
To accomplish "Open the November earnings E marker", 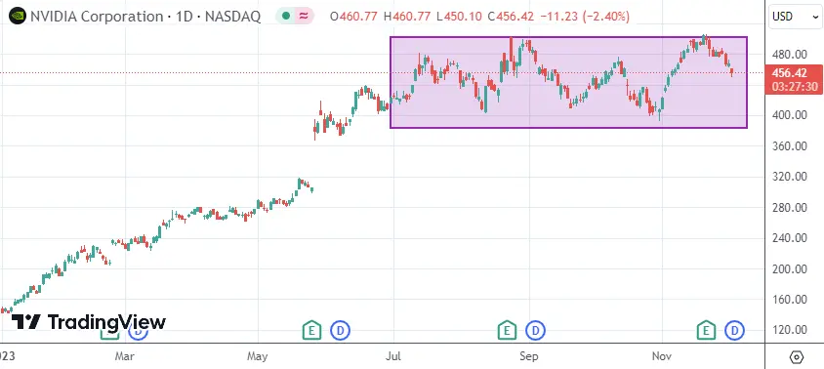I will point(706,330).
